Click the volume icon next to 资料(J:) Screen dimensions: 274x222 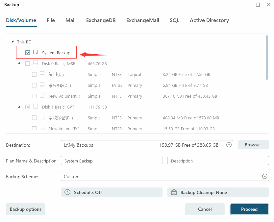42,74
